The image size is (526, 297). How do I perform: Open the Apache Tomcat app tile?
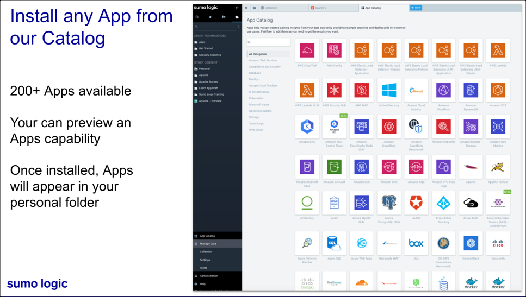(x=498, y=167)
